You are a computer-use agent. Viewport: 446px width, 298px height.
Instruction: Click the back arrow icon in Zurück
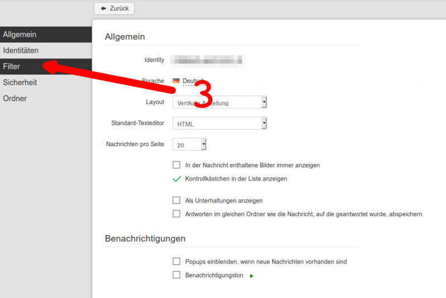103,8
